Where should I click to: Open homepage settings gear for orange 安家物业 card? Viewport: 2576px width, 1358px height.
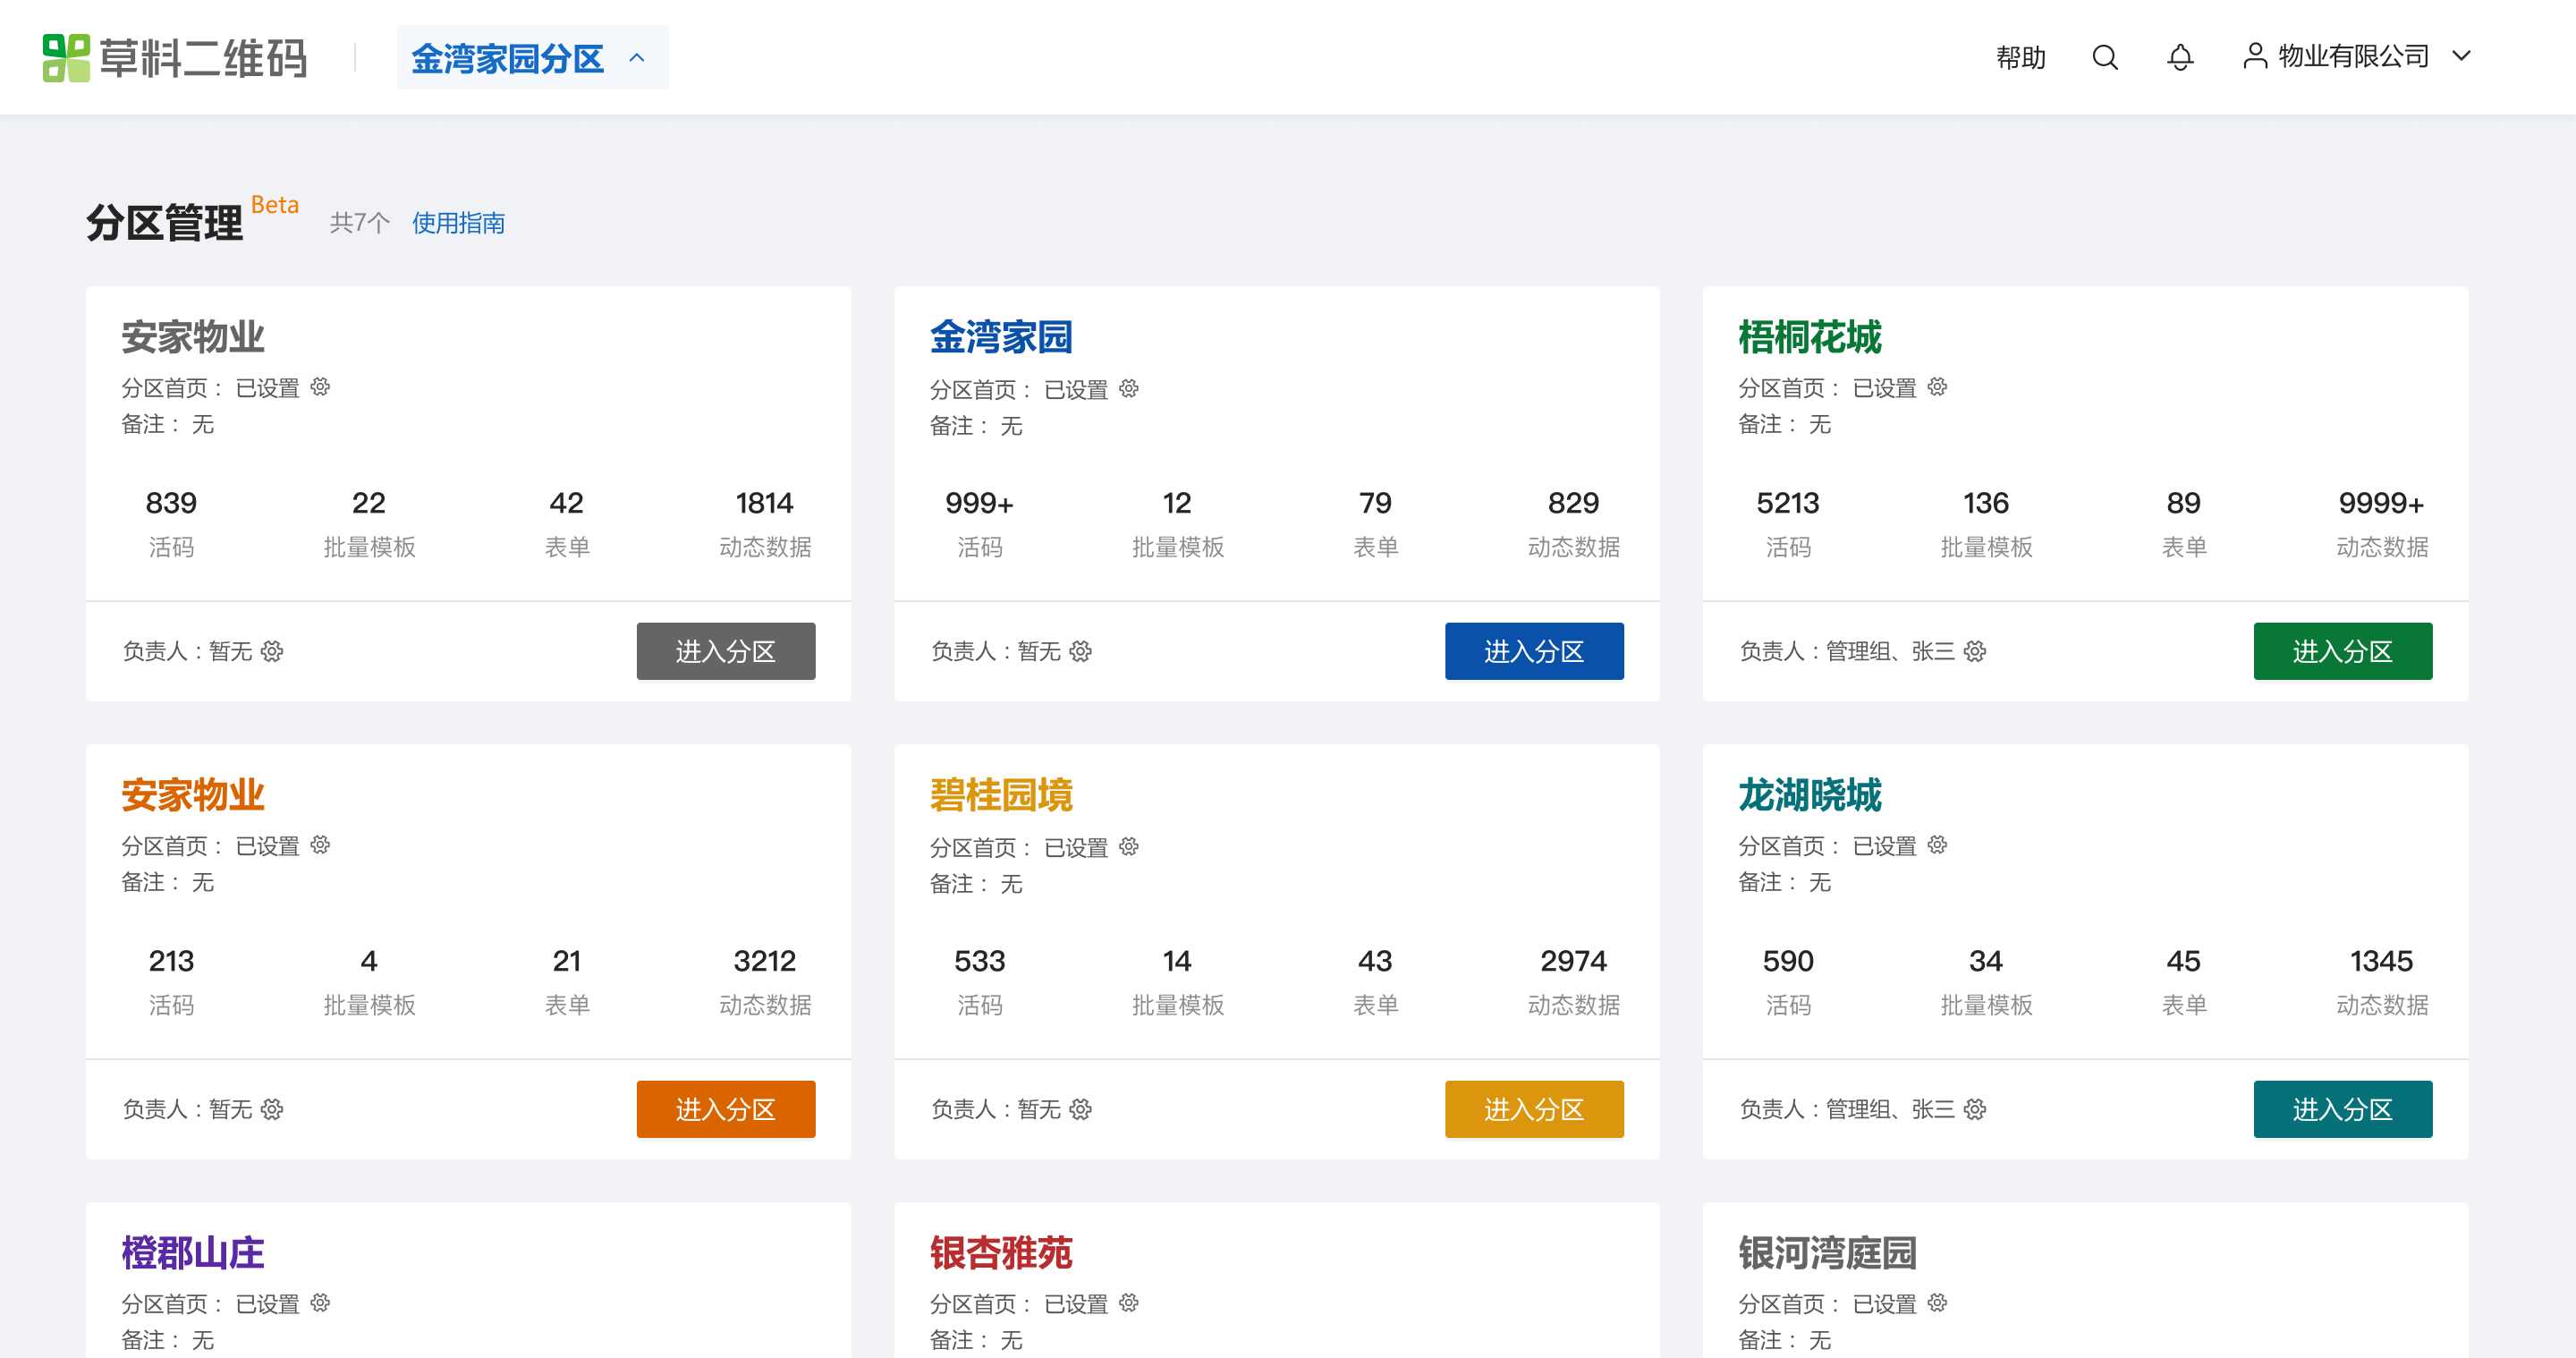tap(320, 845)
